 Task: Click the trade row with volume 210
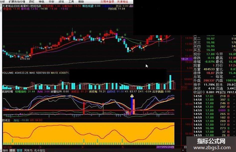click(214, 96)
